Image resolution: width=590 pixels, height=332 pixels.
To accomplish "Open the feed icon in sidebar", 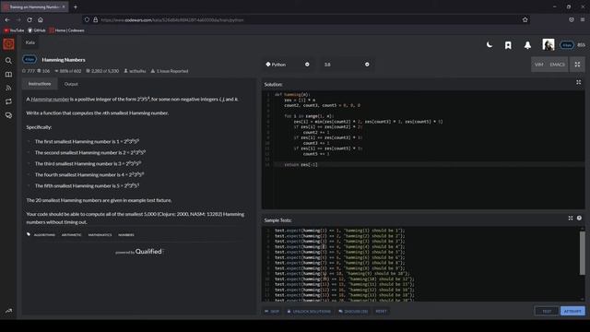I will point(8,89).
